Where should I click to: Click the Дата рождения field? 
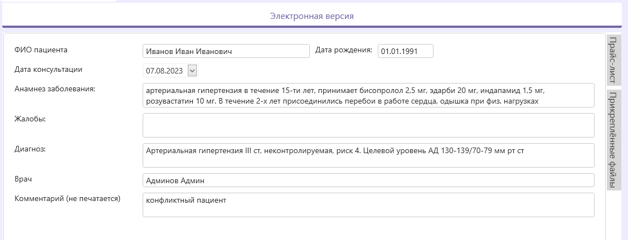coord(405,51)
